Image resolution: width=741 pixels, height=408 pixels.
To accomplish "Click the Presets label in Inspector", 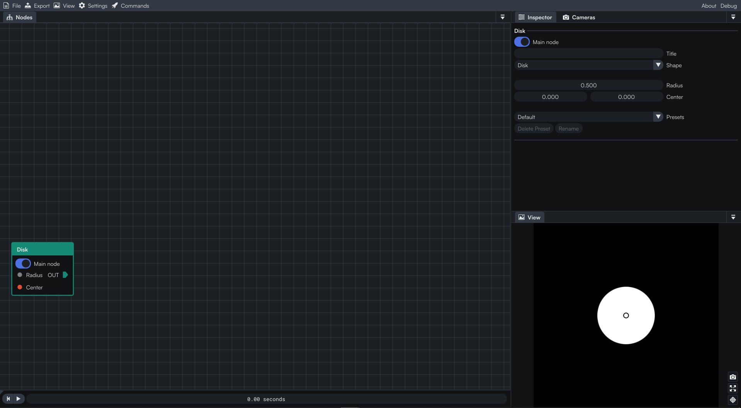I will [675, 117].
